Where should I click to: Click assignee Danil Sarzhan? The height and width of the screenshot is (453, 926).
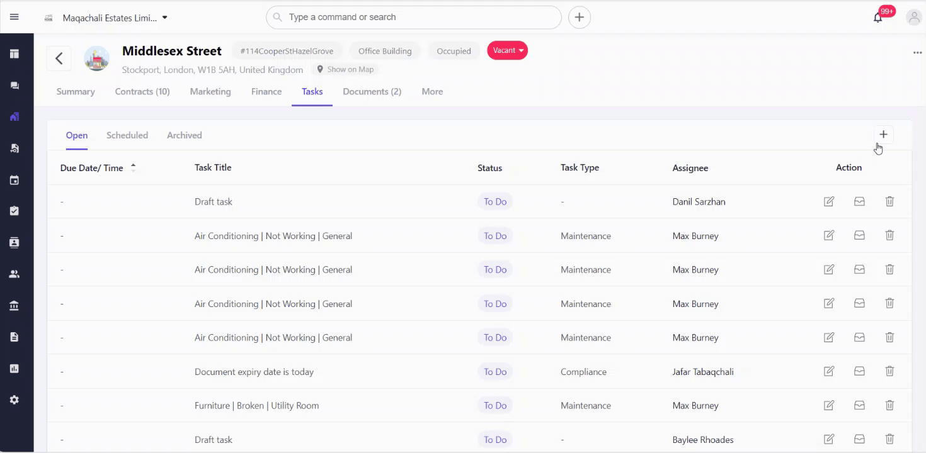[699, 202]
